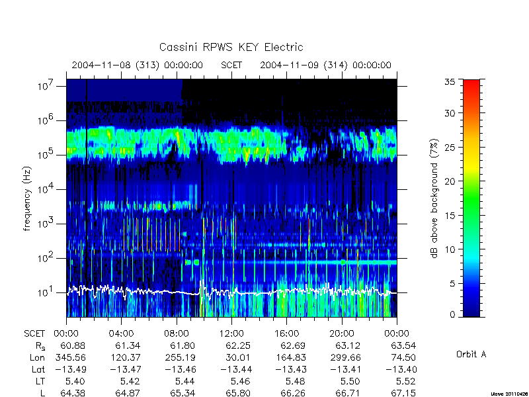Click the '10' color scale label
Viewport: 529px width, 397px height.
coord(450,249)
